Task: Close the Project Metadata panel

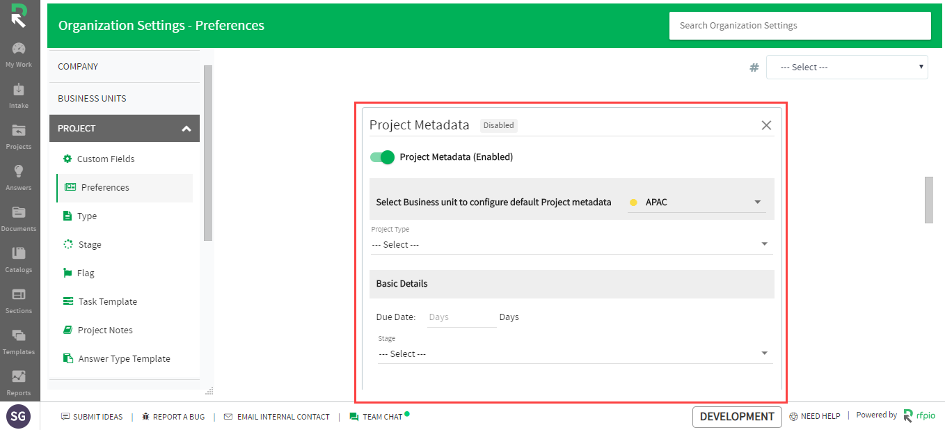Action: point(766,125)
